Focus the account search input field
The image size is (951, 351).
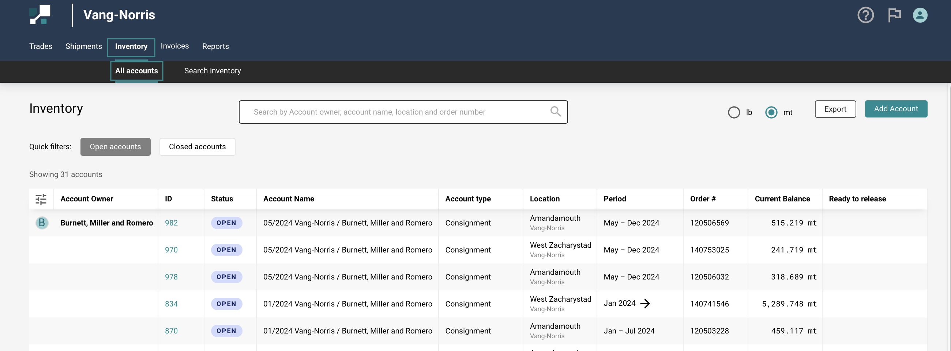399,112
